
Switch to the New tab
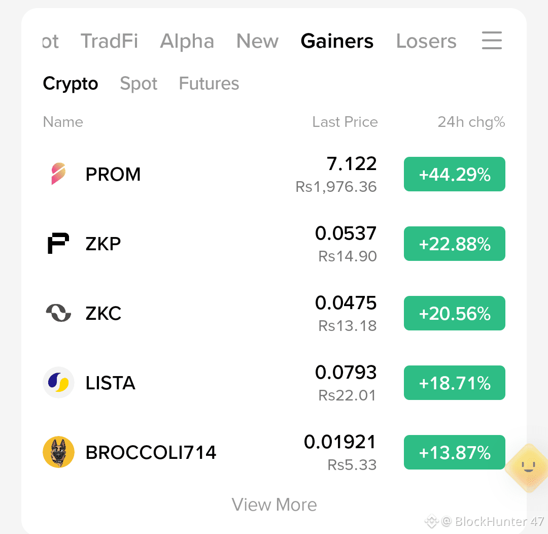click(x=257, y=41)
